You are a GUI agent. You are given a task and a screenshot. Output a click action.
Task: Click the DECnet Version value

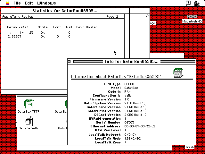(x=135, y=115)
